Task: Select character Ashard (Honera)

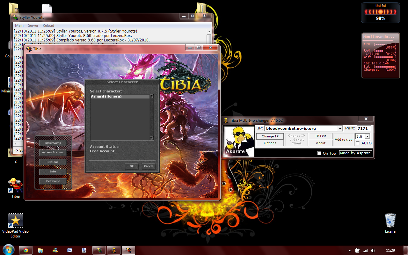Action: (120, 96)
